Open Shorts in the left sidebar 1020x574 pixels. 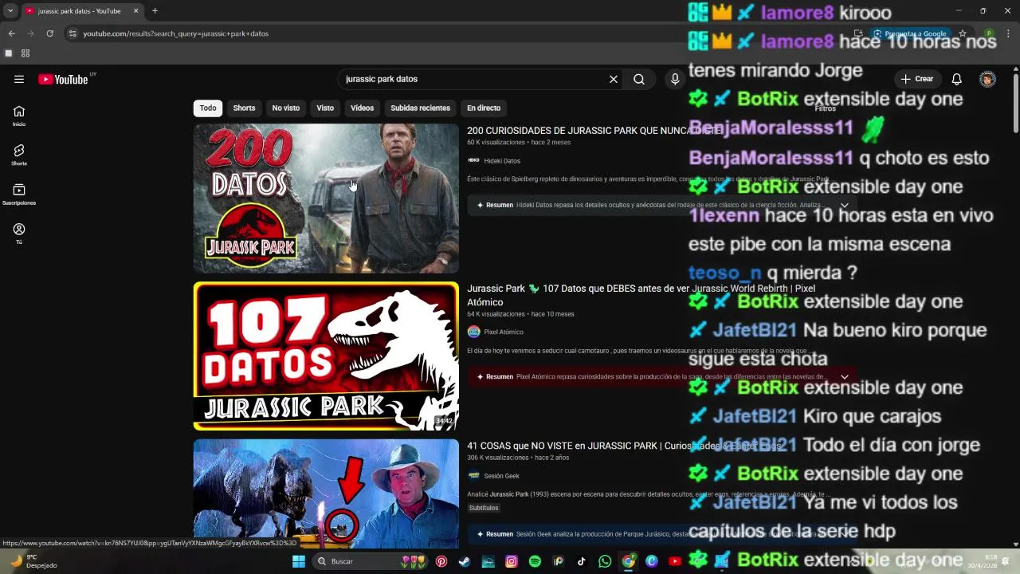[19, 155]
